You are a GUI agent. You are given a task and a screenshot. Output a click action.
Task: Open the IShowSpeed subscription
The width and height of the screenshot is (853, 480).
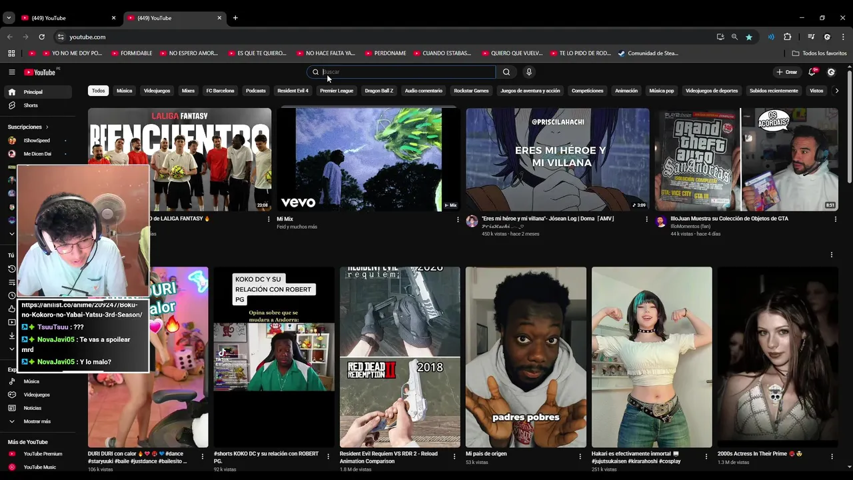pyautogui.click(x=37, y=141)
